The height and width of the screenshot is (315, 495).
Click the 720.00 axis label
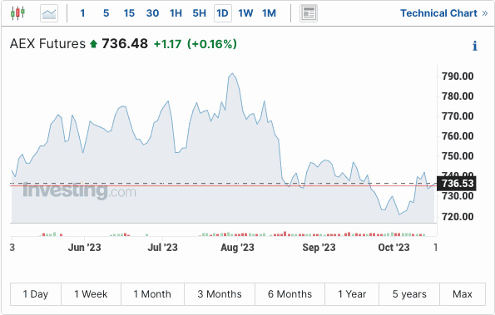(458, 217)
